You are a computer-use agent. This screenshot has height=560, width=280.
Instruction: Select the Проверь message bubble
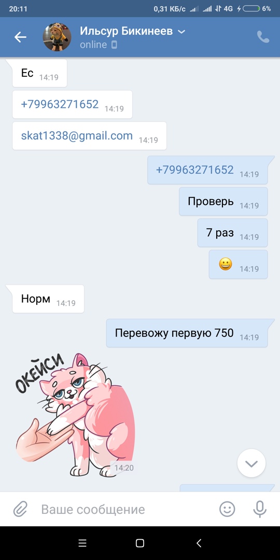coord(223,201)
